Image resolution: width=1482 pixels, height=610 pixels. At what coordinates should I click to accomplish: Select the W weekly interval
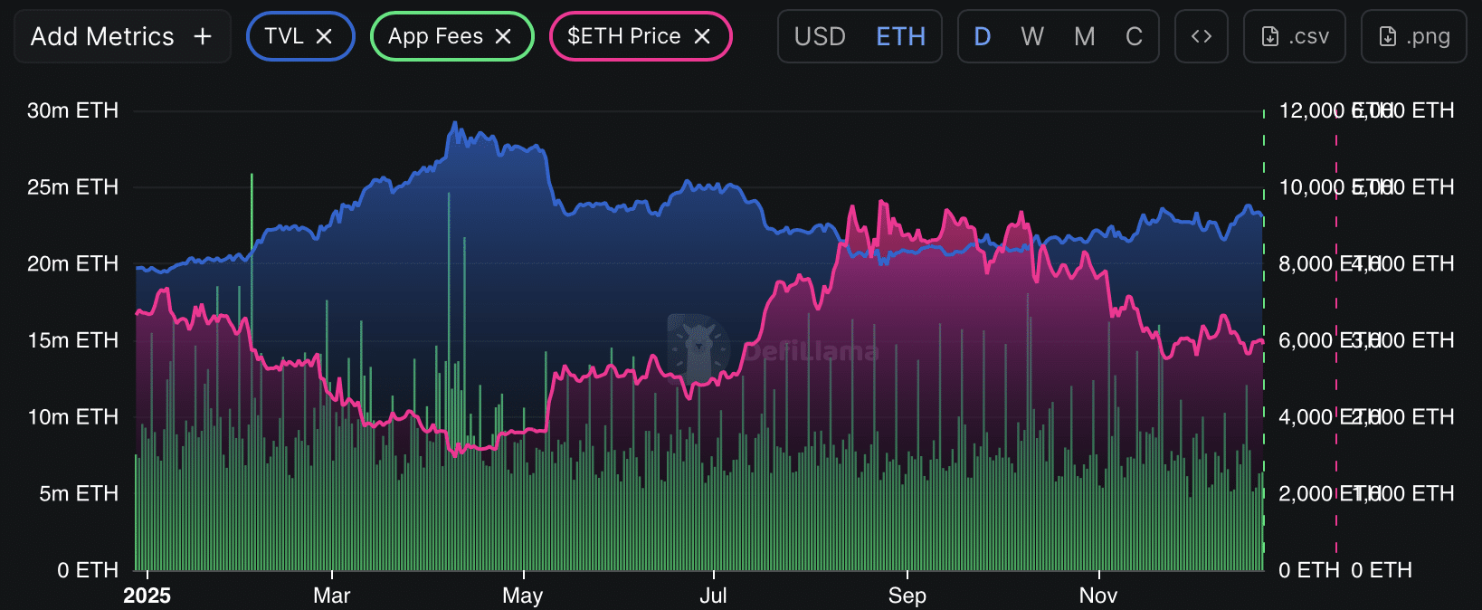tap(1031, 36)
